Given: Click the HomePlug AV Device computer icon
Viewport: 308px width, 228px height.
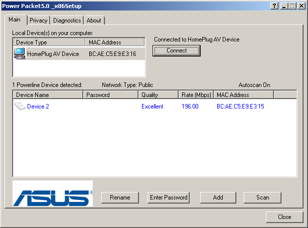Looking at the screenshot, I should [x=20, y=53].
